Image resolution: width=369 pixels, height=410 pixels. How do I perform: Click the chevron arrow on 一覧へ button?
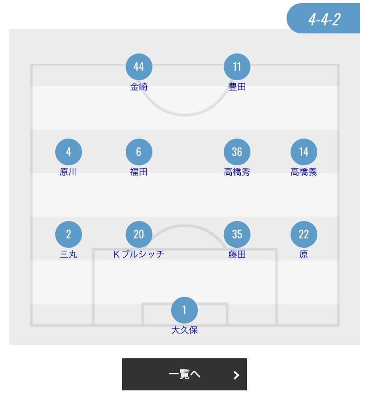(x=236, y=375)
